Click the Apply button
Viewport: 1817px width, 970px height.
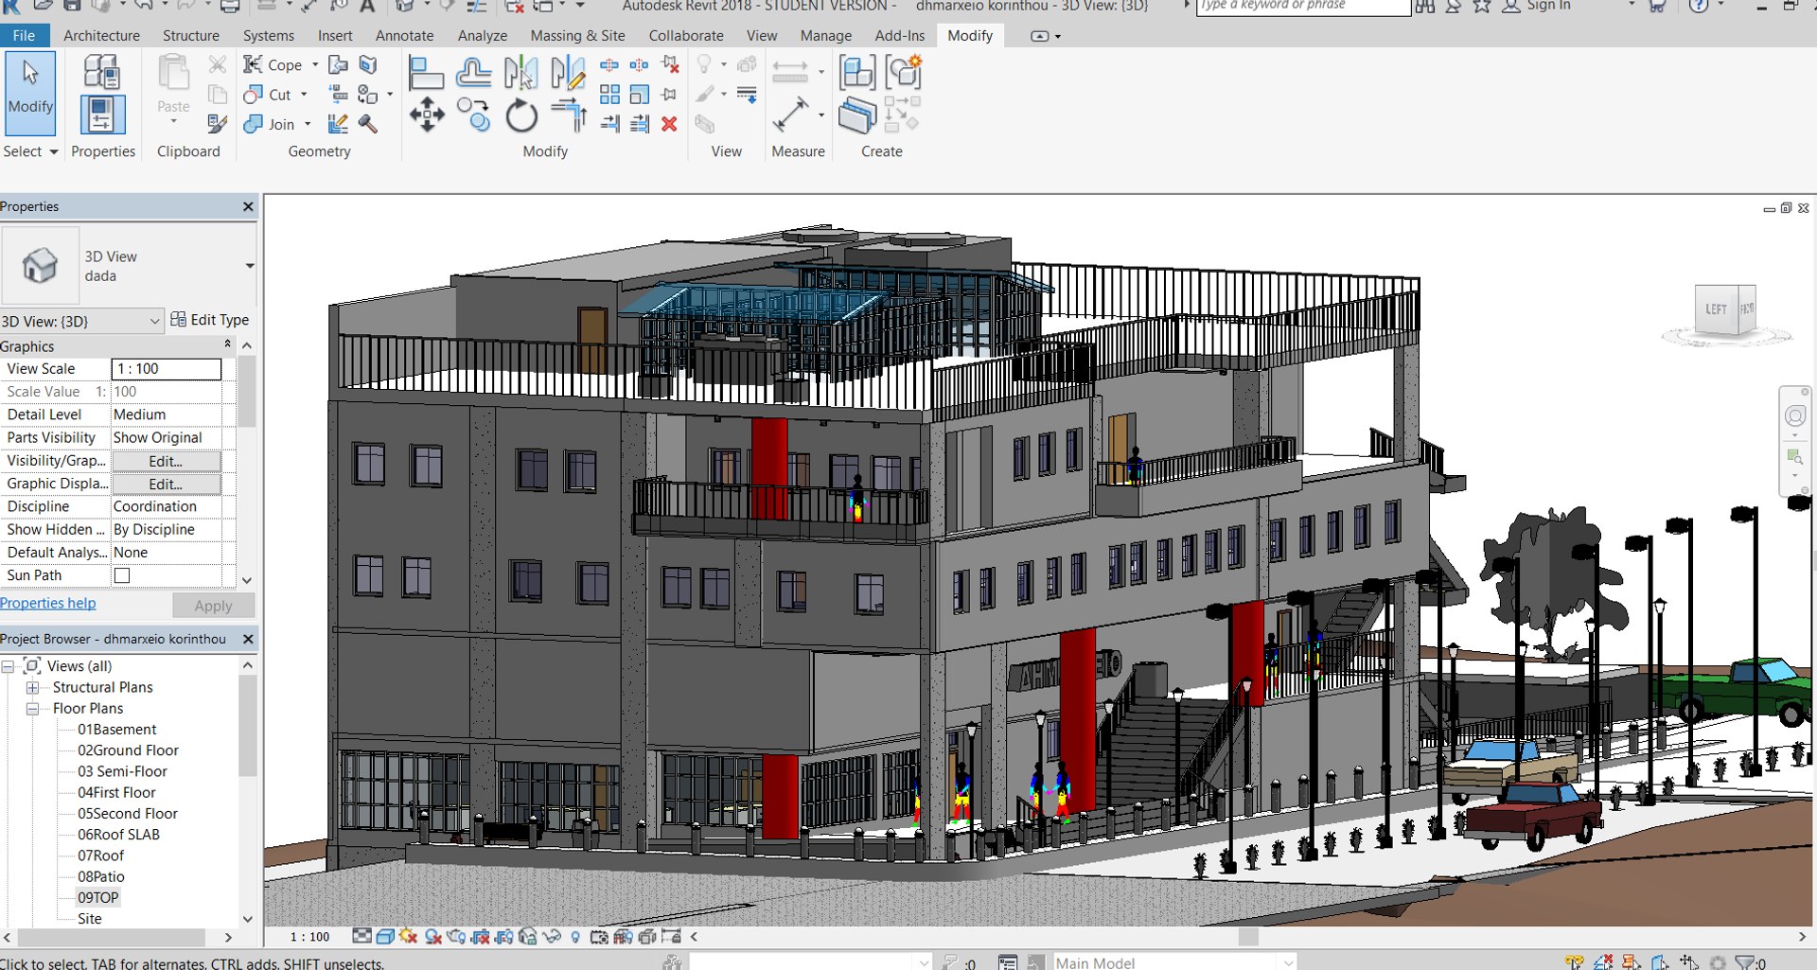point(213,606)
